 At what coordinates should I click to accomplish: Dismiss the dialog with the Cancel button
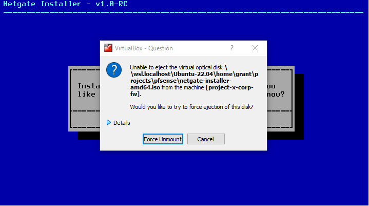coord(206,139)
